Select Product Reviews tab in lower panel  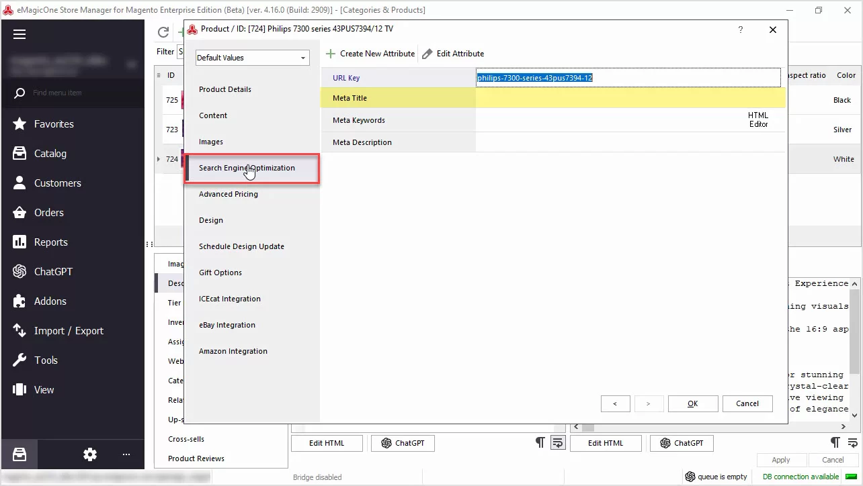coord(196,458)
